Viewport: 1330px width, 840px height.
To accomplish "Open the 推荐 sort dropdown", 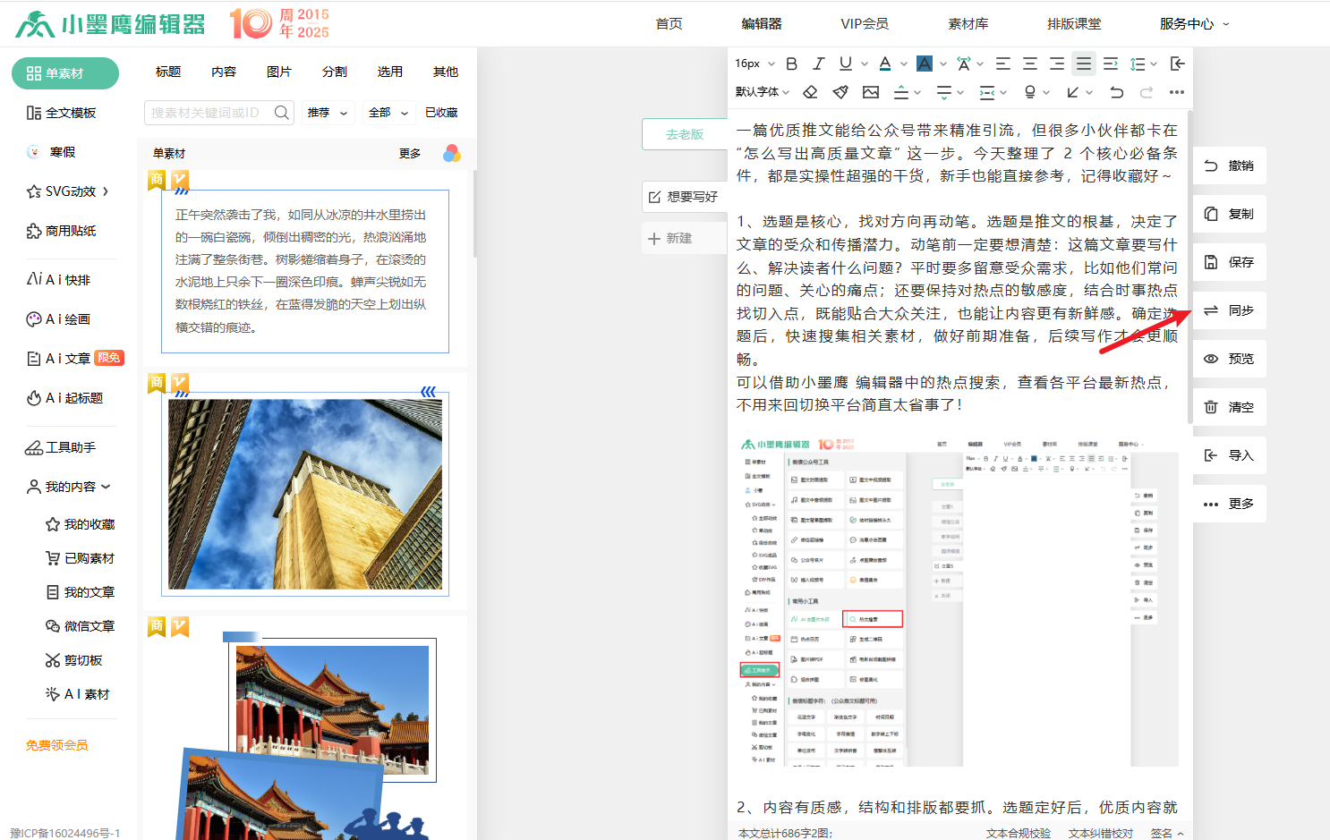I will point(327,113).
